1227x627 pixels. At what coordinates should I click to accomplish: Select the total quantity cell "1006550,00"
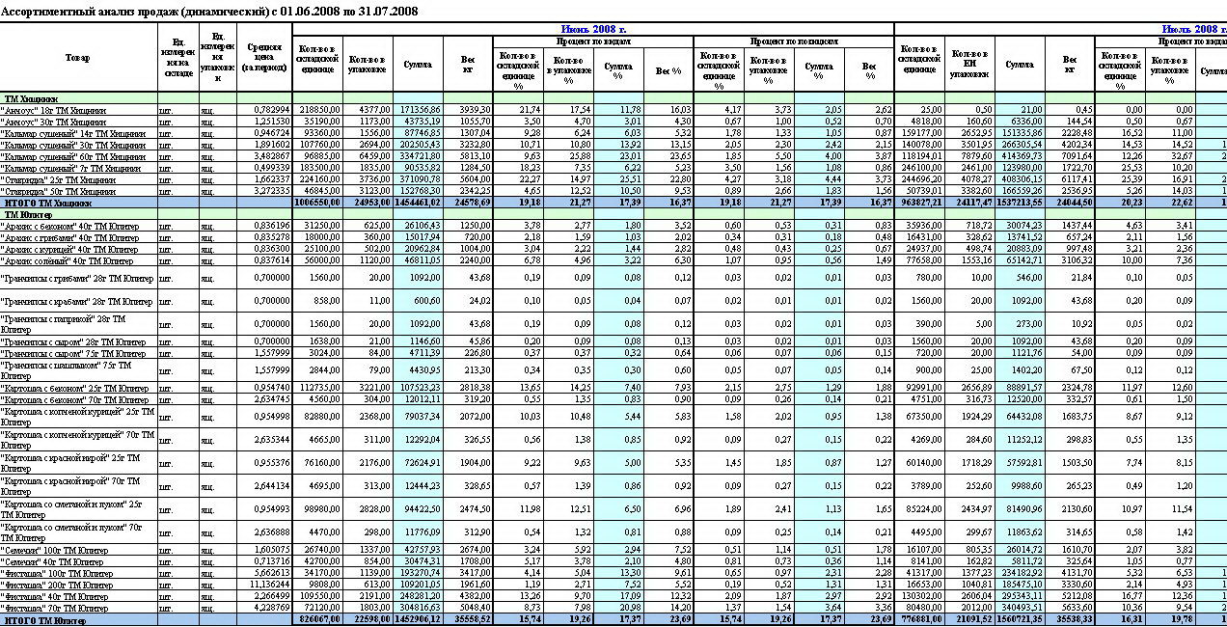pos(318,203)
